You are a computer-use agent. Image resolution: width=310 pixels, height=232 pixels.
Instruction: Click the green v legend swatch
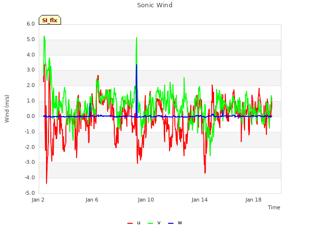pyautogui.click(x=151, y=223)
